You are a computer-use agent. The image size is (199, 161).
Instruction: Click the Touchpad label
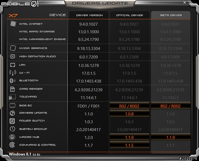[28, 97]
